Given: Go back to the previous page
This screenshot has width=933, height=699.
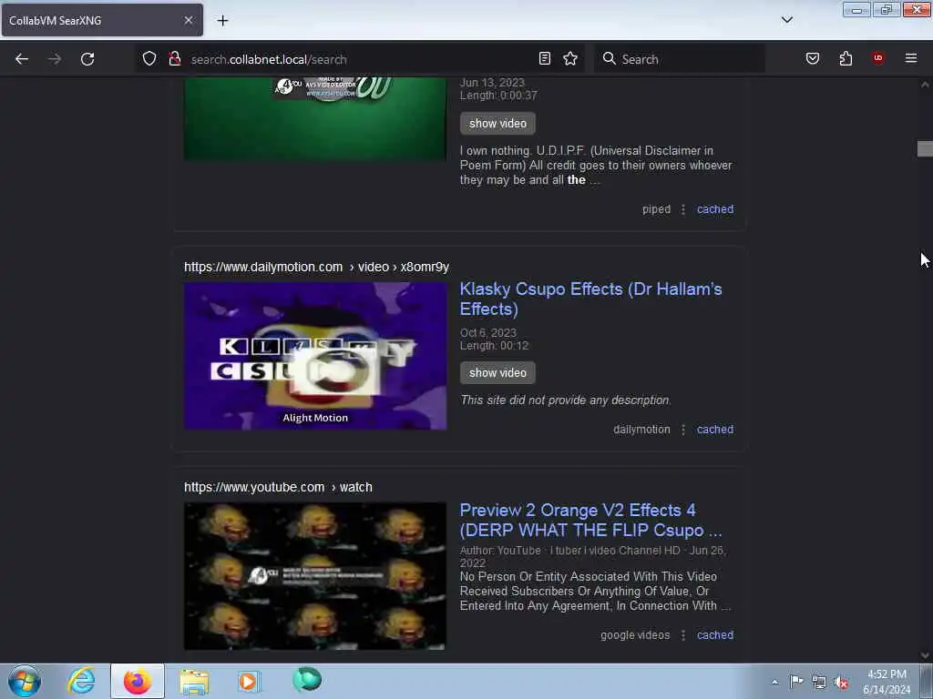Looking at the screenshot, I should click(22, 59).
